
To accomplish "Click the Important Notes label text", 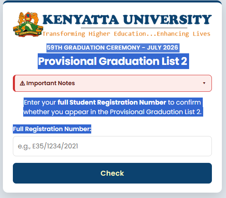I will coord(51,83).
